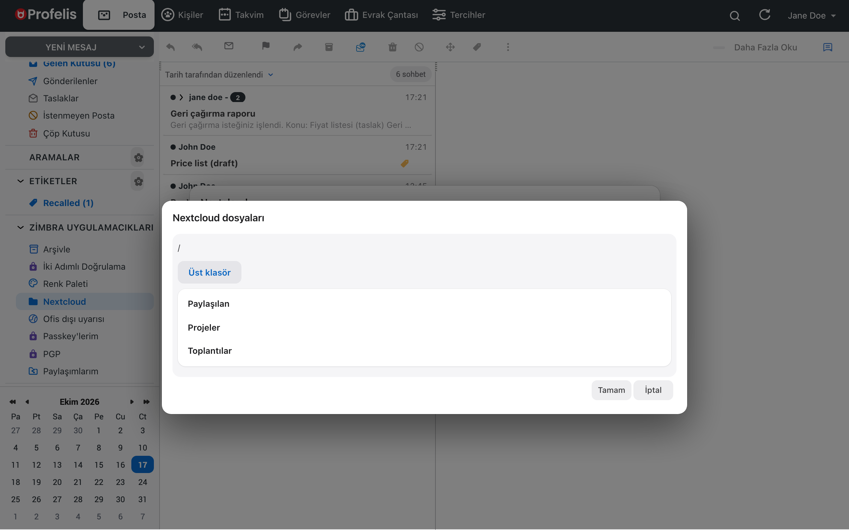Click the İptal button in dialog
849x530 pixels.
coord(653,390)
